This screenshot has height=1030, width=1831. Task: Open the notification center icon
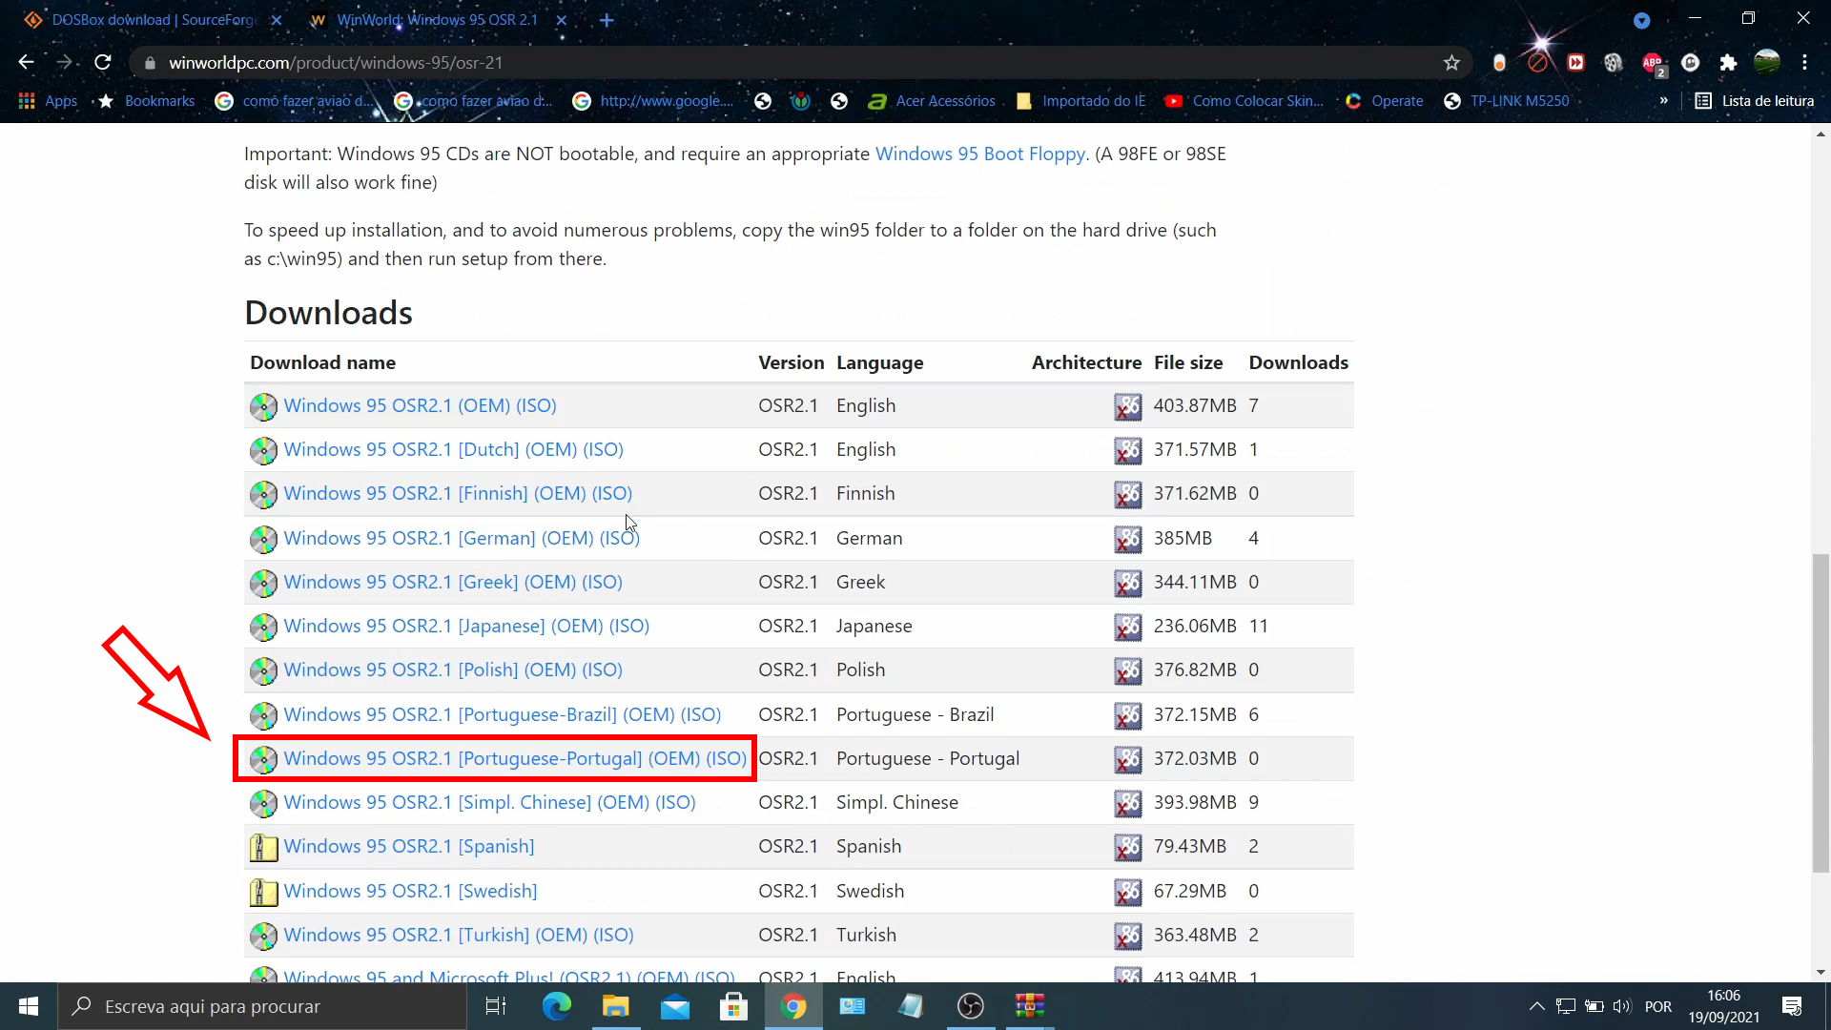(1792, 1006)
